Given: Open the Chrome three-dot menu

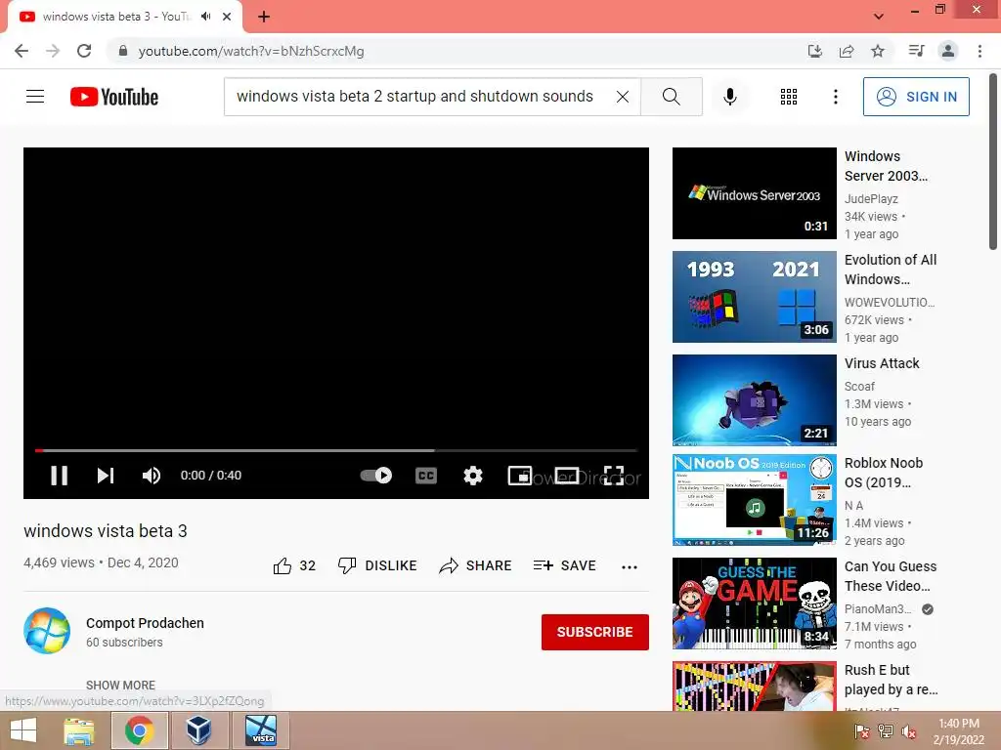Looking at the screenshot, I should [979, 51].
